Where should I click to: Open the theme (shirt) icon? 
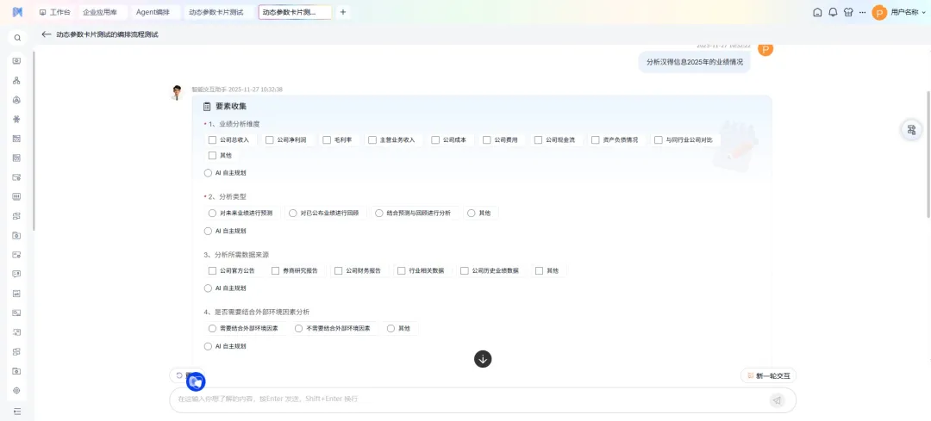848,12
